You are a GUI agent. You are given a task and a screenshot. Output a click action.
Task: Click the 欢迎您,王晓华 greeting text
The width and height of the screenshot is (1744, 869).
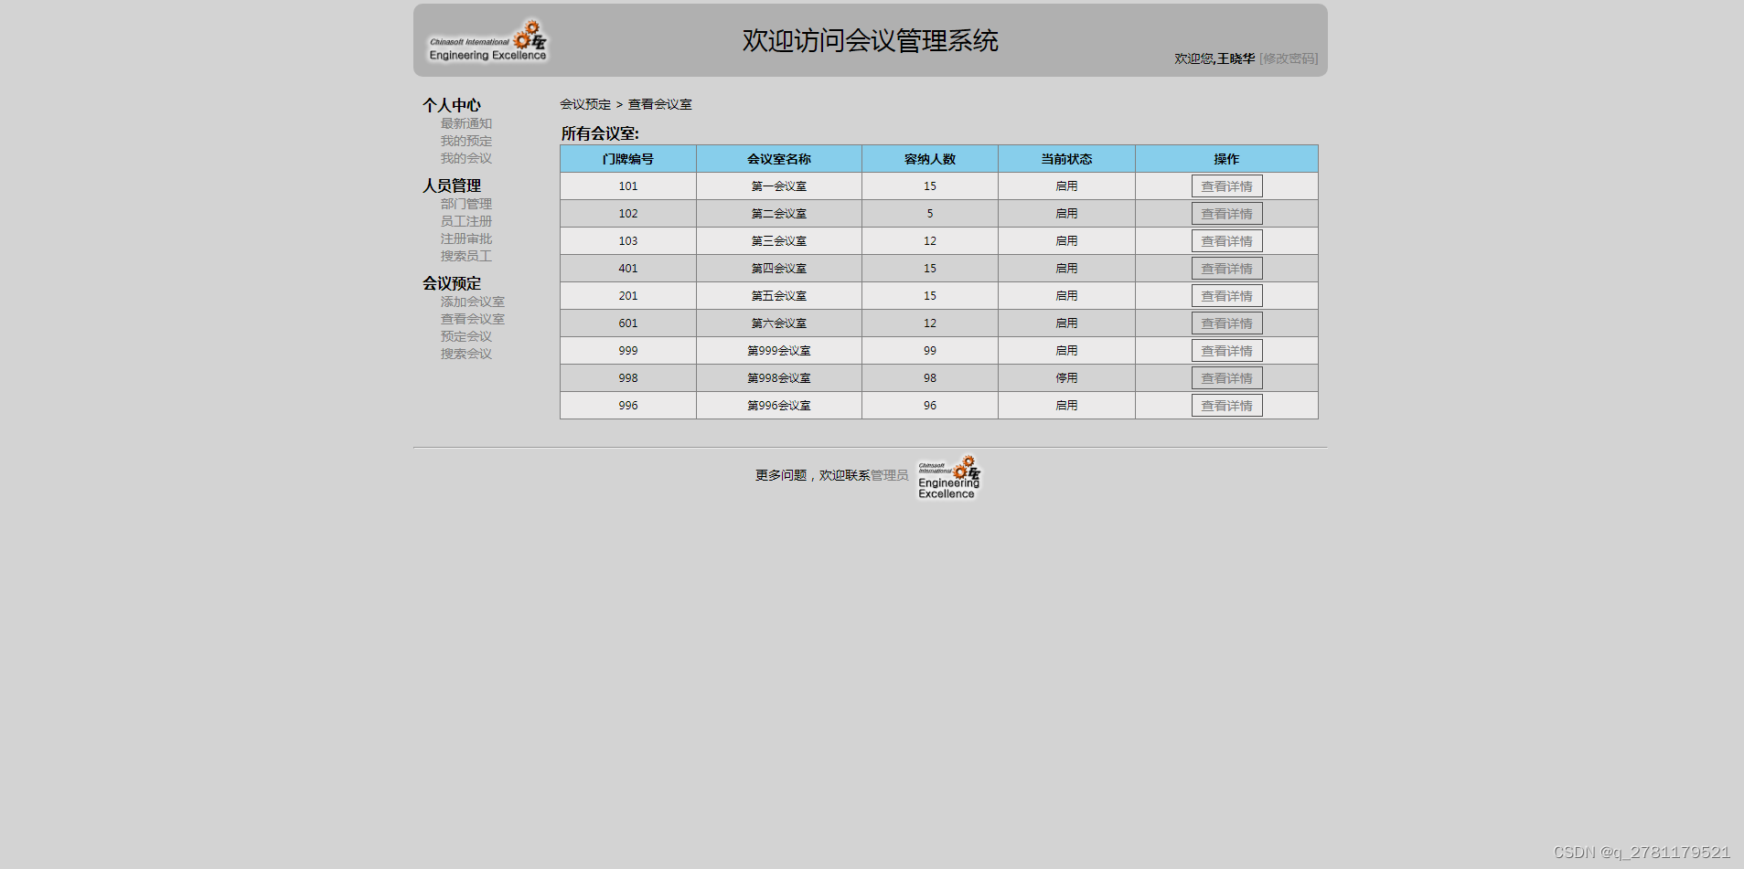tap(1214, 58)
